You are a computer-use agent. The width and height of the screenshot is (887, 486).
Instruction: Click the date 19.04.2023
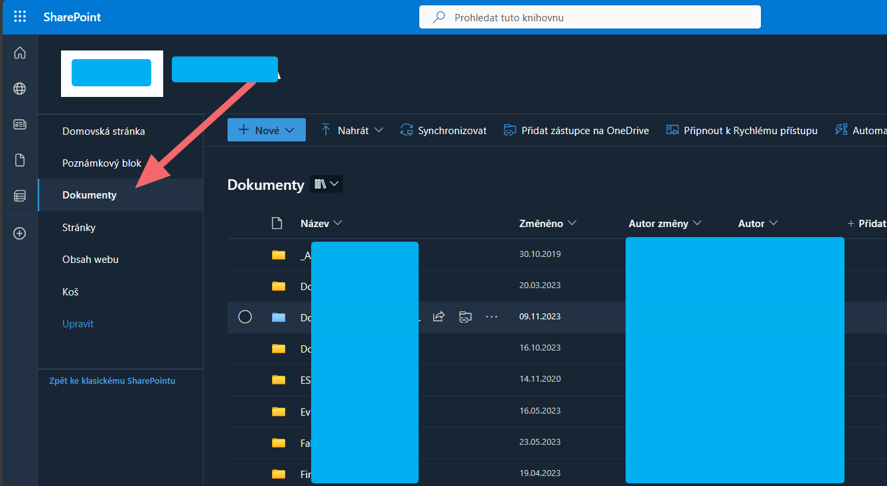(x=540, y=473)
